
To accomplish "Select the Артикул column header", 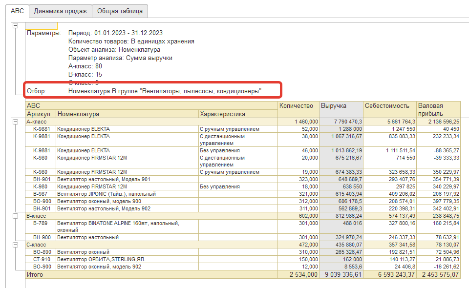I will click(x=41, y=114).
